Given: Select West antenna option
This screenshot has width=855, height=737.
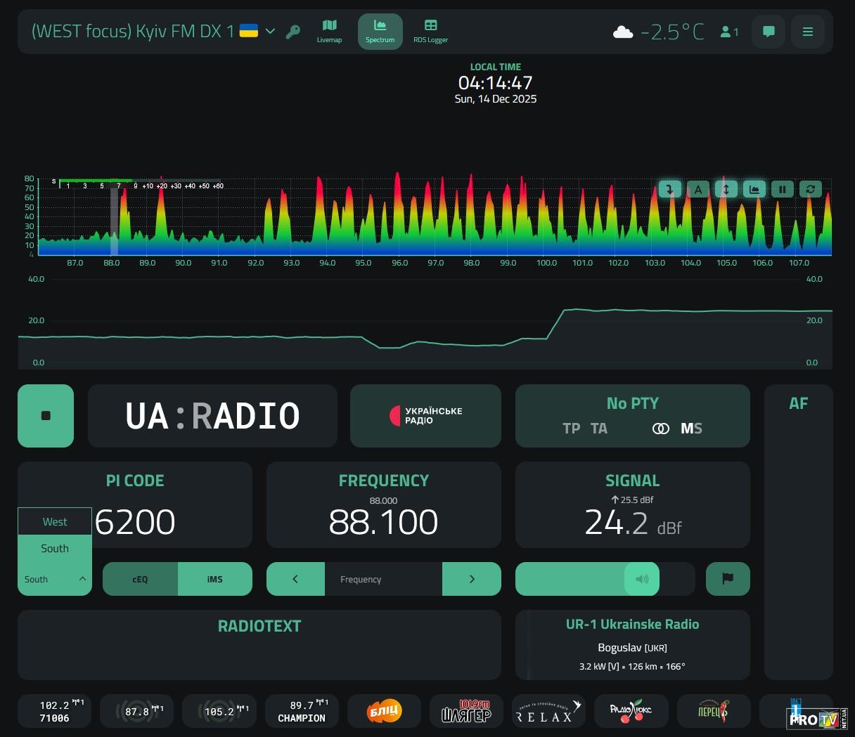Looking at the screenshot, I should 55,521.
